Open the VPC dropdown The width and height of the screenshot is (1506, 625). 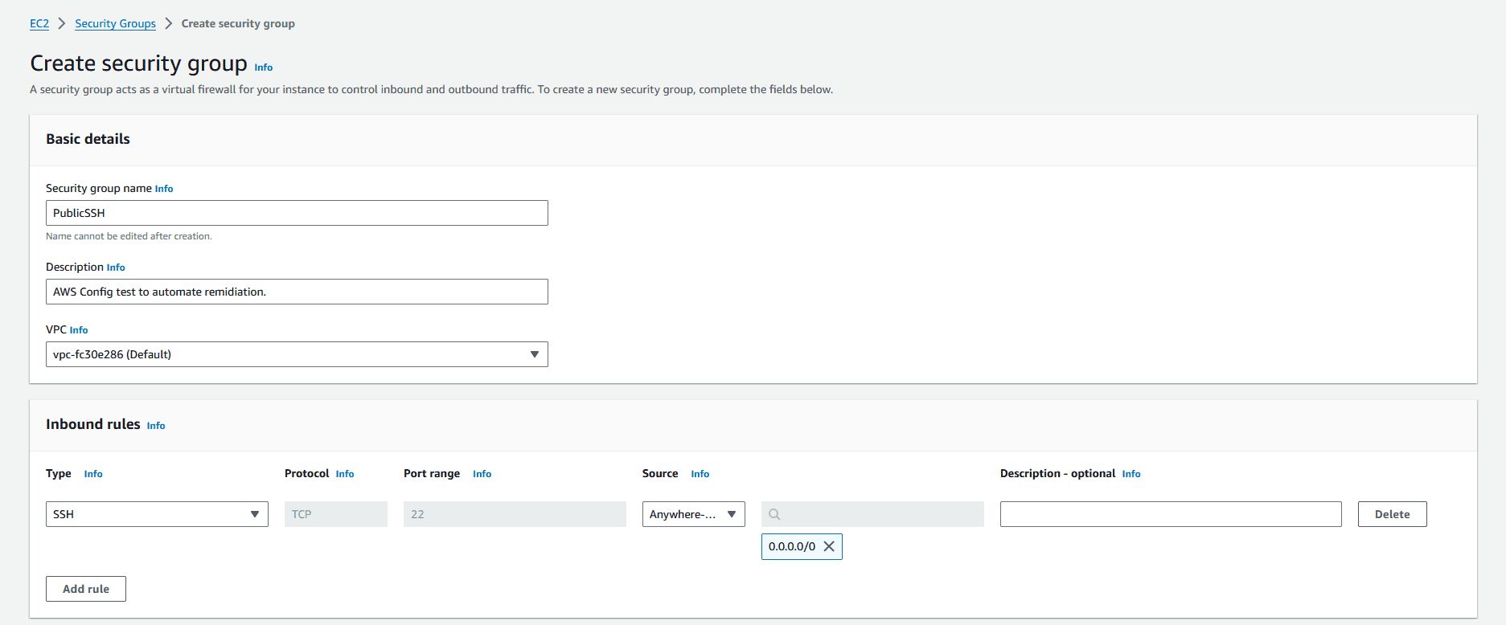(297, 354)
